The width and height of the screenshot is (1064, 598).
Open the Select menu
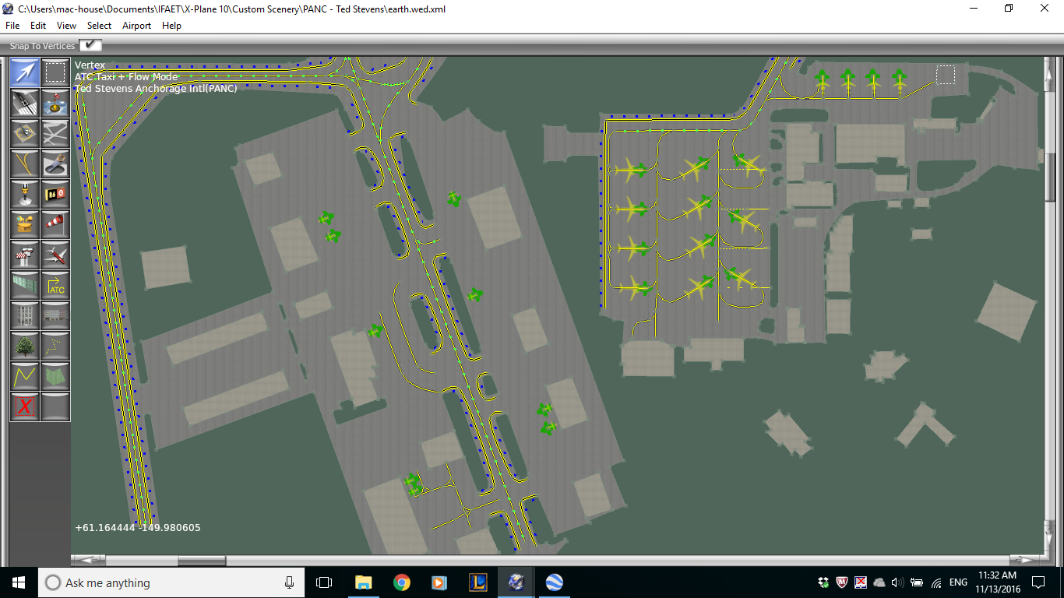tap(99, 26)
